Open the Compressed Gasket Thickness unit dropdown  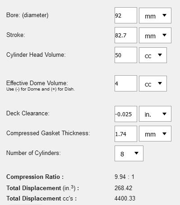(x=155, y=134)
